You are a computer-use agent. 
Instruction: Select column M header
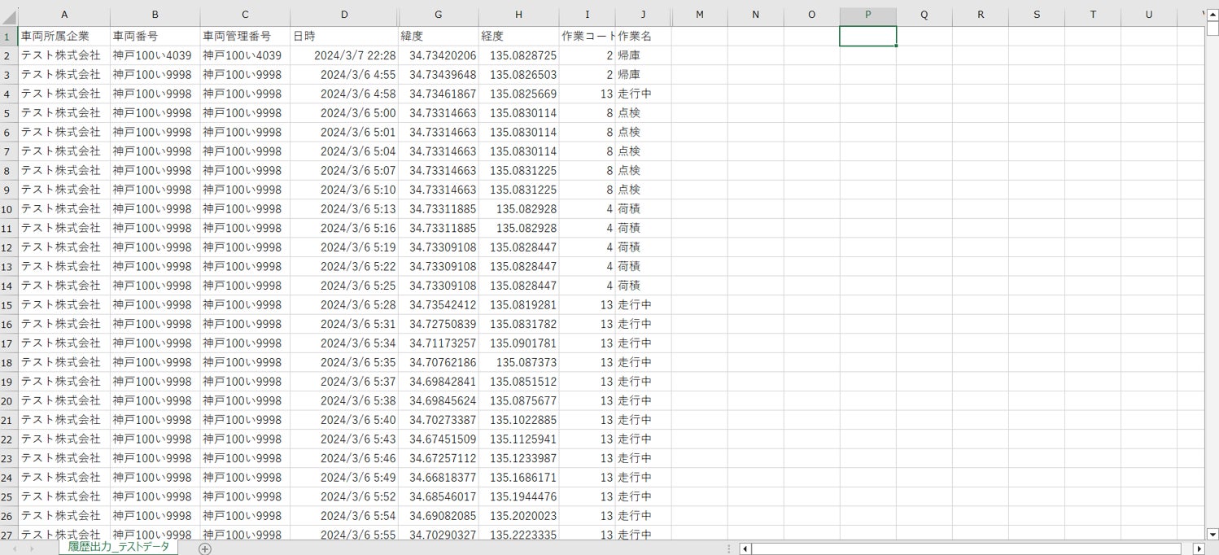(699, 16)
